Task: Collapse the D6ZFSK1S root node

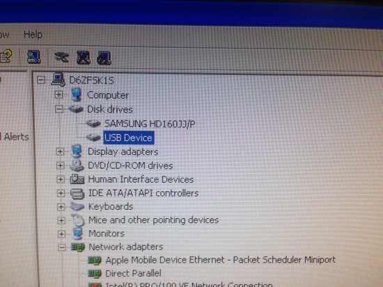Action: (41, 80)
